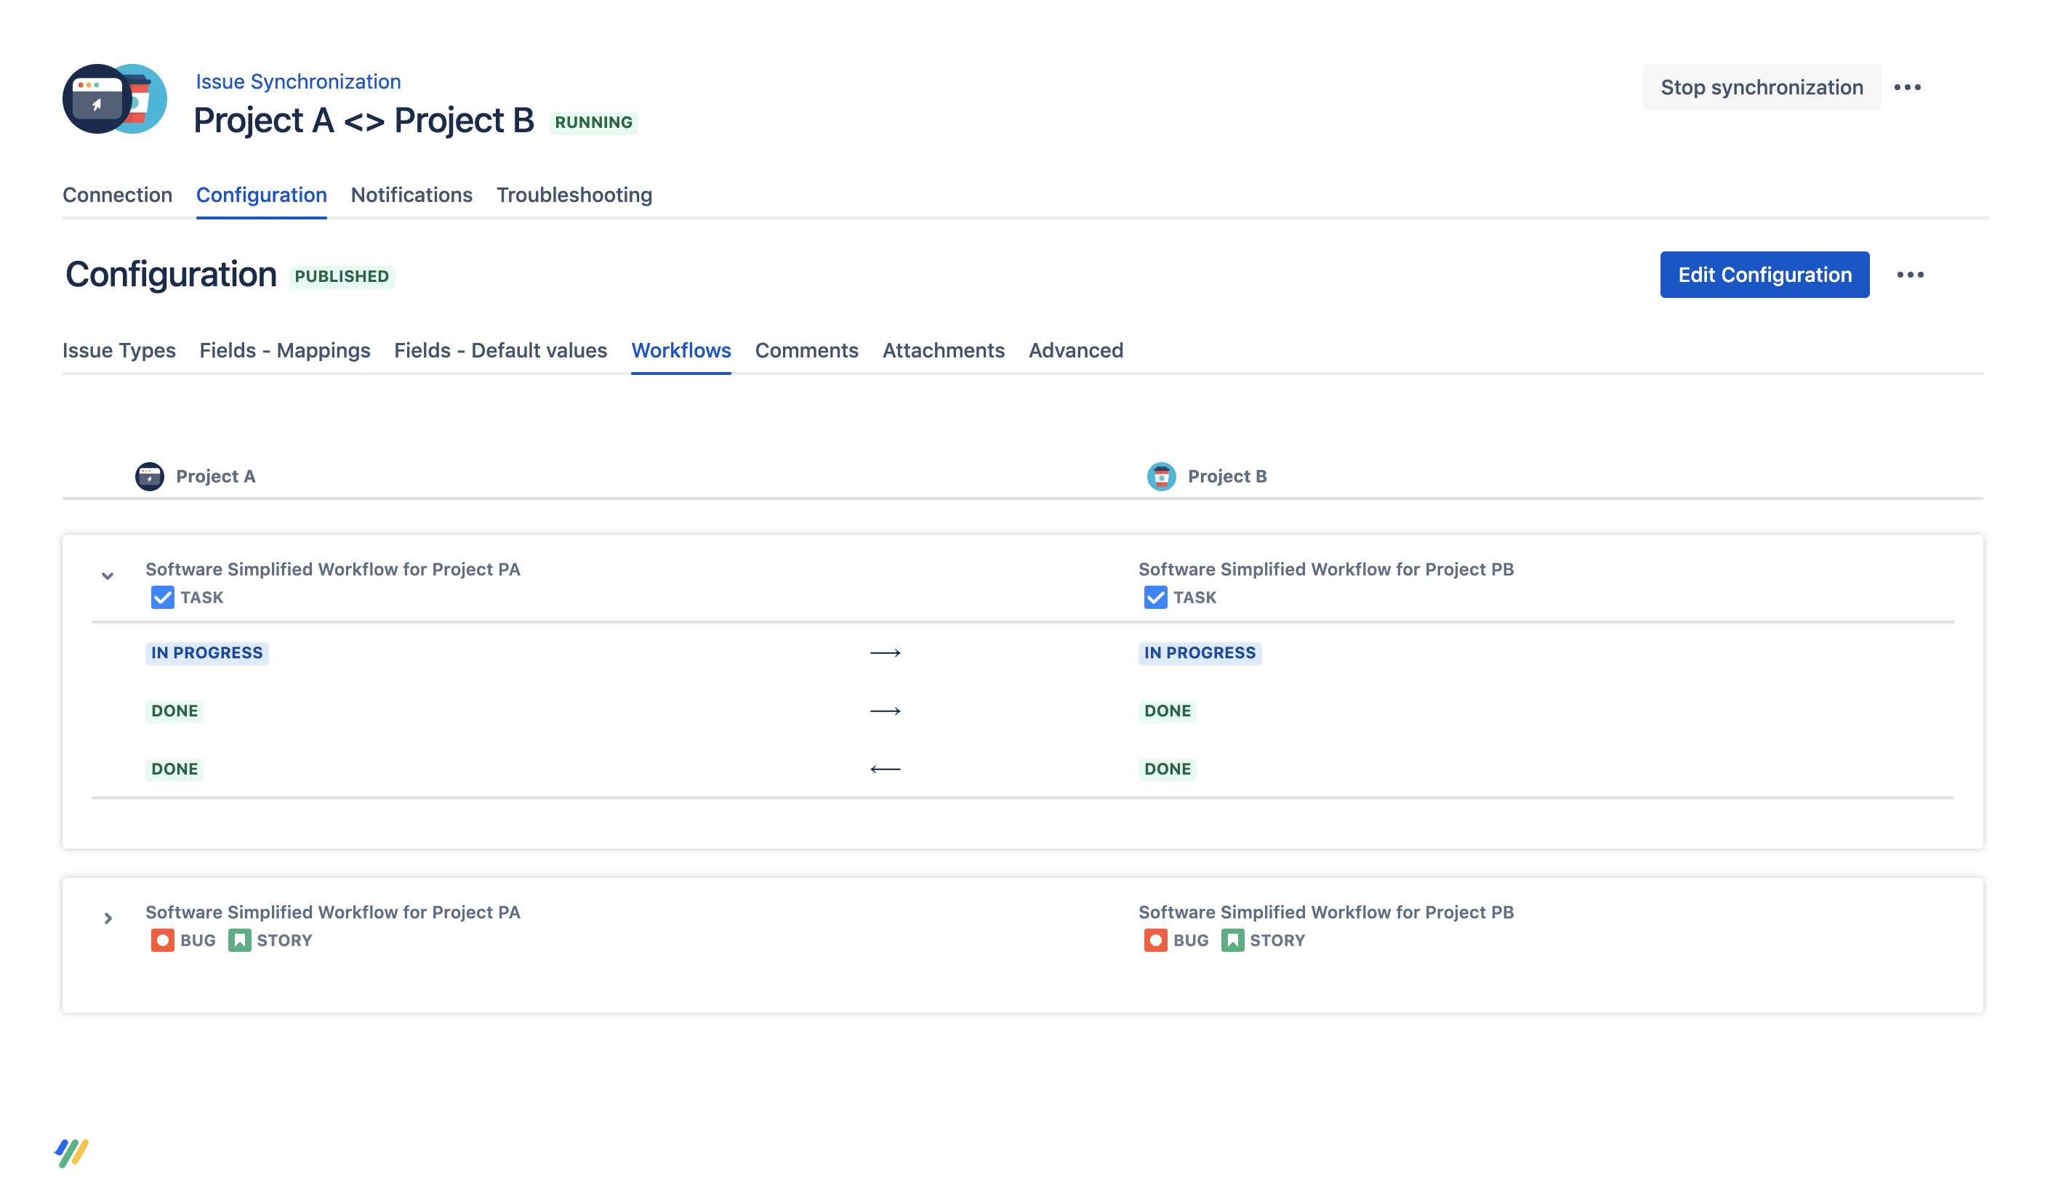Click the Project B coffee cup icon
This screenshot has width=2056, height=1196.
pyautogui.click(x=1161, y=476)
